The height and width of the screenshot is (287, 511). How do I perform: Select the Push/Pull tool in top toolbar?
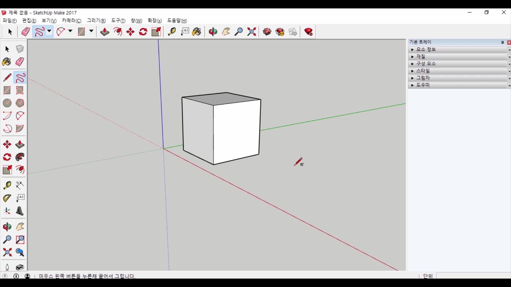tap(105, 32)
